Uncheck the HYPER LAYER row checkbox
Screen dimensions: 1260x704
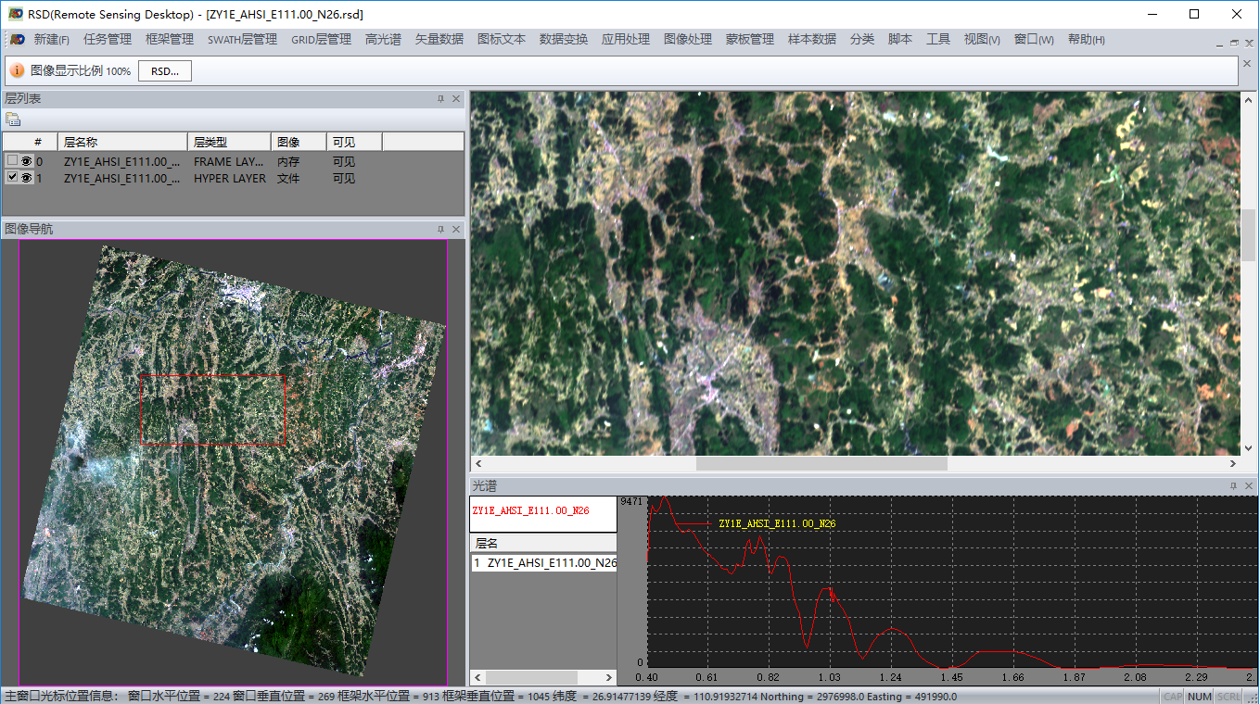(12, 178)
